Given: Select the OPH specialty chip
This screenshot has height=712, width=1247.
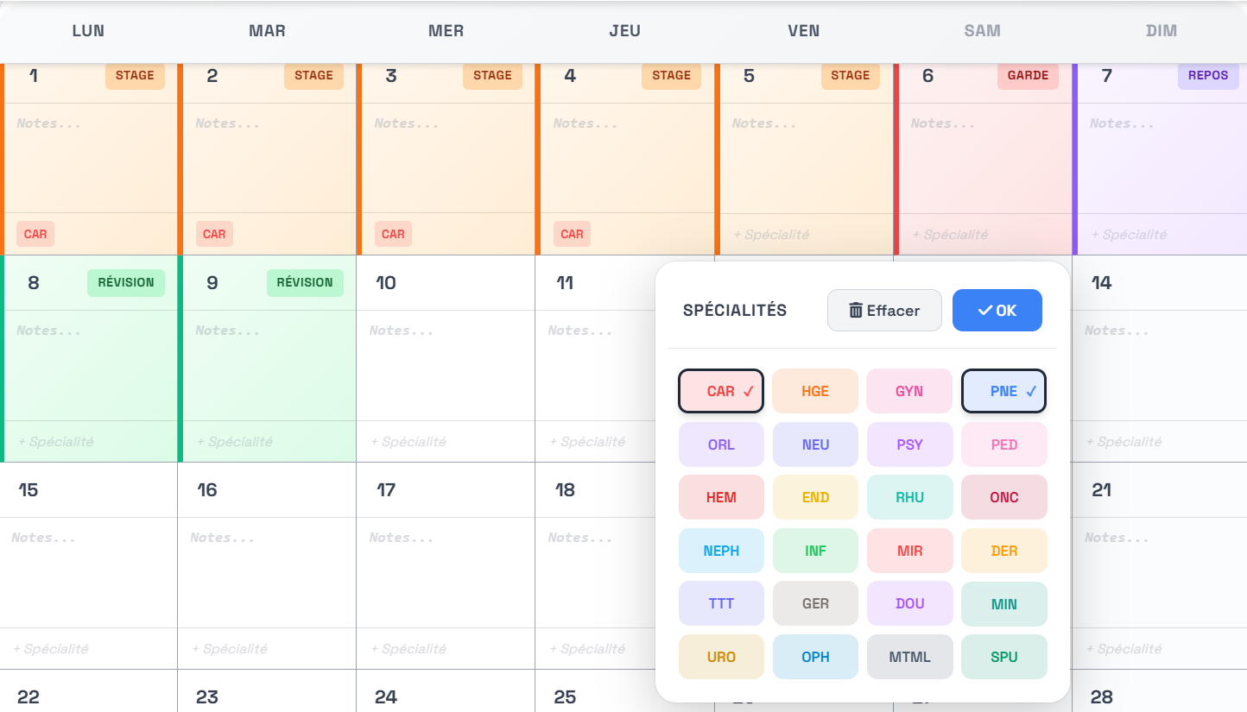Looking at the screenshot, I should (x=815, y=656).
